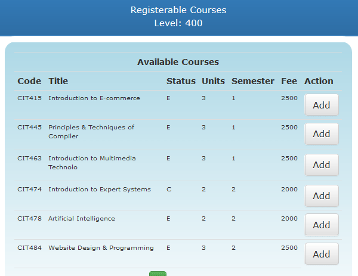
Task: Click the Status column header
Action: [181, 81]
